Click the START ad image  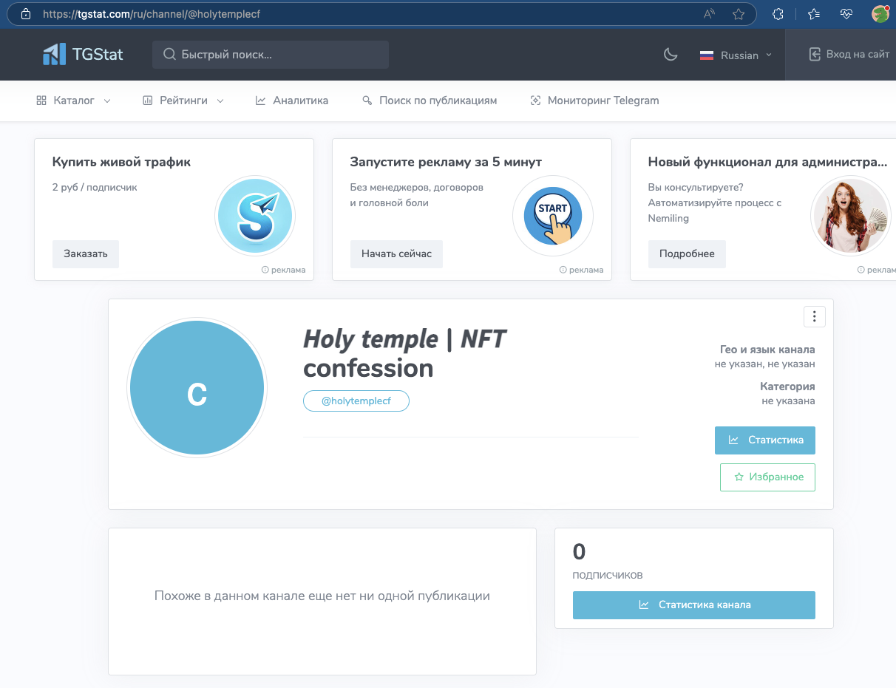(553, 216)
